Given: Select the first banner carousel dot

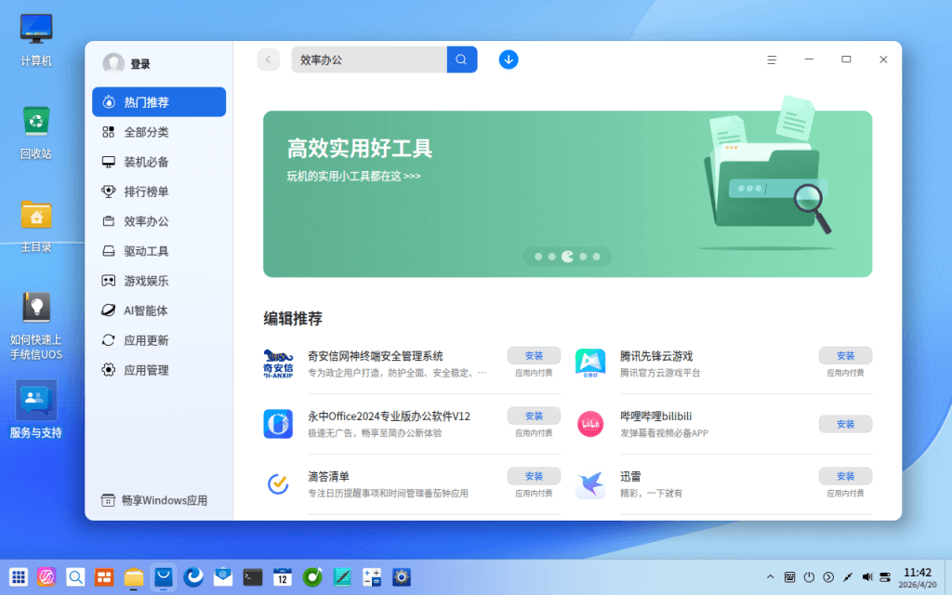Looking at the screenshot, I should (538, 257).
